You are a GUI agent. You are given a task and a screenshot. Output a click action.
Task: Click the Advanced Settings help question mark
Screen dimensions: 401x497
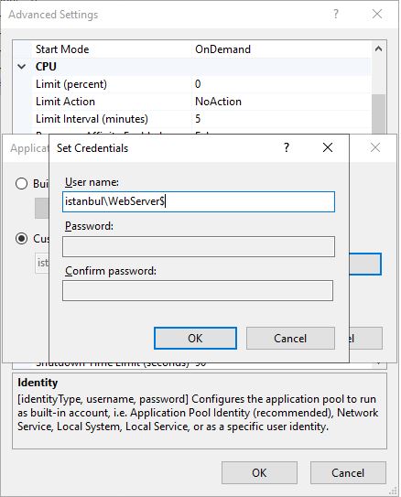tap(336, 14)
